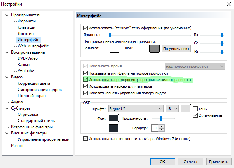Disable the dark theme checkbox

coord(86,28)
